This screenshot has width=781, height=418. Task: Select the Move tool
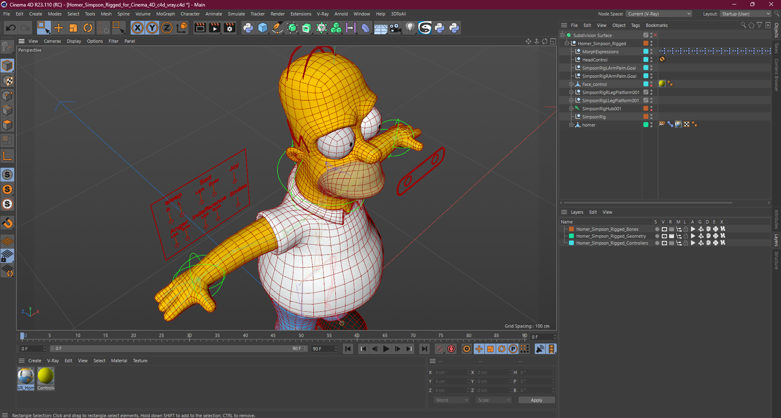pos(59,28)
